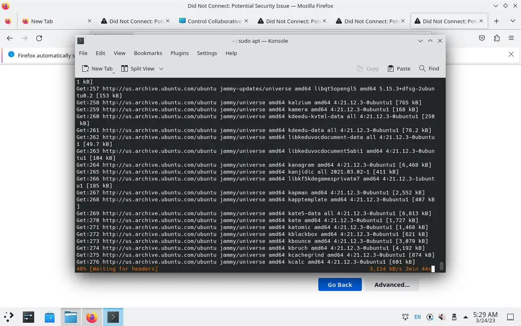Click the Get:276 kcalc line
The height and width of the screenshot is (326, 521).
click(246, 262)
